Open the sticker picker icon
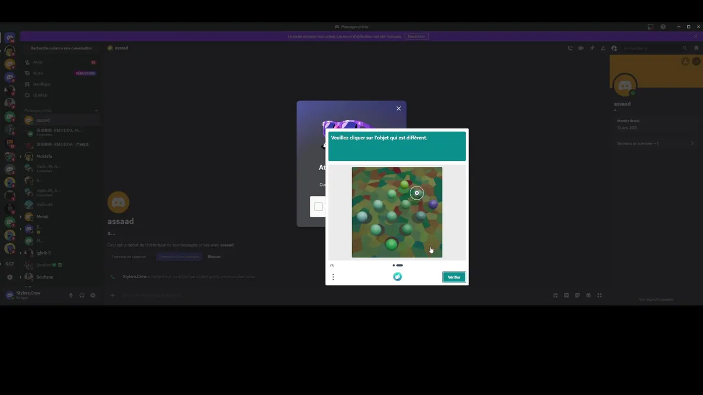Viewport: 703px width, 395px height. click(577, 295)
